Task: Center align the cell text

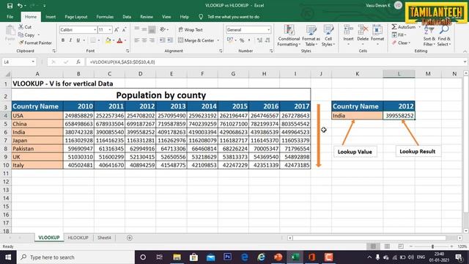Action: 144,40
